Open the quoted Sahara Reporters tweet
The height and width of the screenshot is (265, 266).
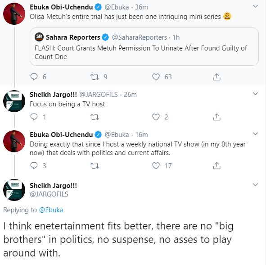coord(144,46)
